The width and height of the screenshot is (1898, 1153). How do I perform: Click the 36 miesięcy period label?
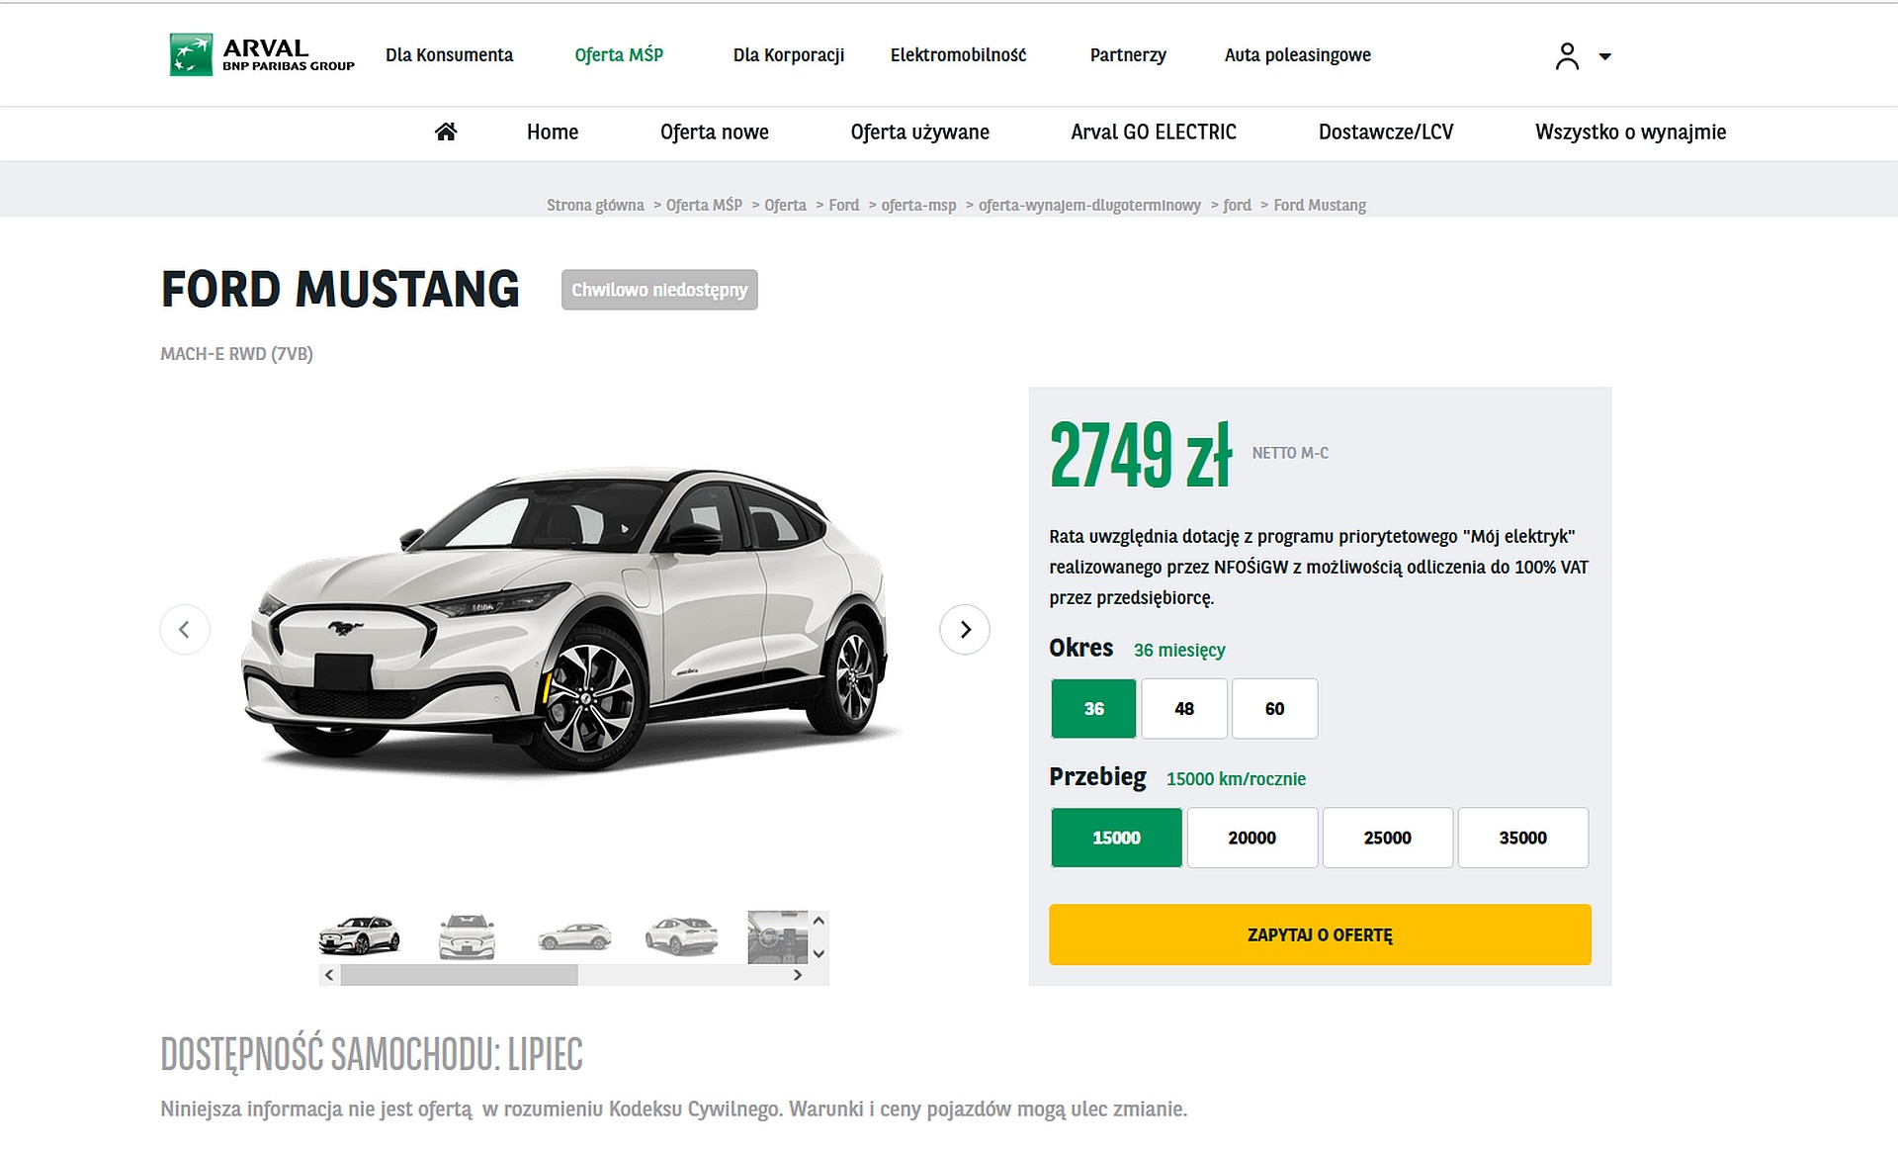pyautogui.click(x=1179, y=650)
